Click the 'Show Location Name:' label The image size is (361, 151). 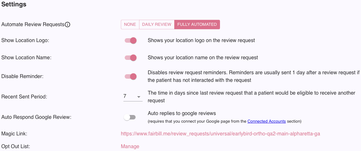26,58
